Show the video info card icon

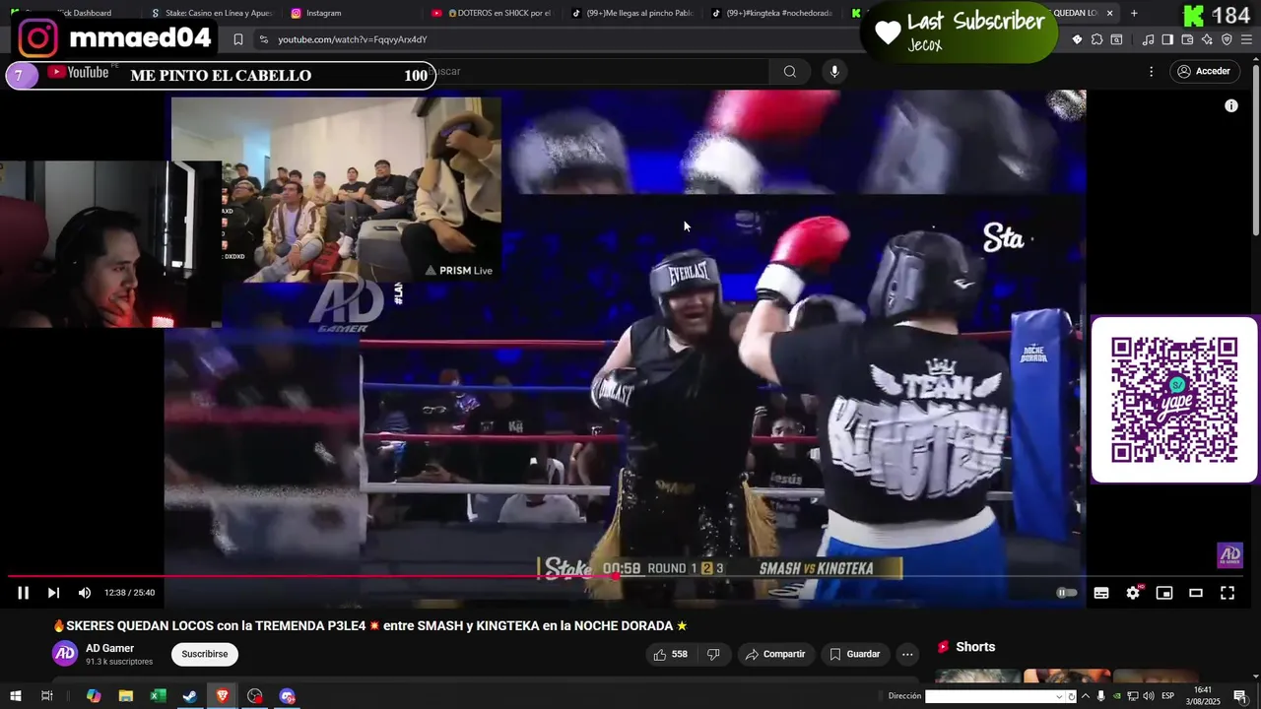coord(1231,105)
